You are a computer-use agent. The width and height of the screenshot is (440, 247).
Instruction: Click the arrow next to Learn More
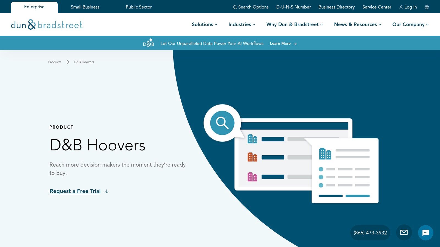(x=295, y=44)
